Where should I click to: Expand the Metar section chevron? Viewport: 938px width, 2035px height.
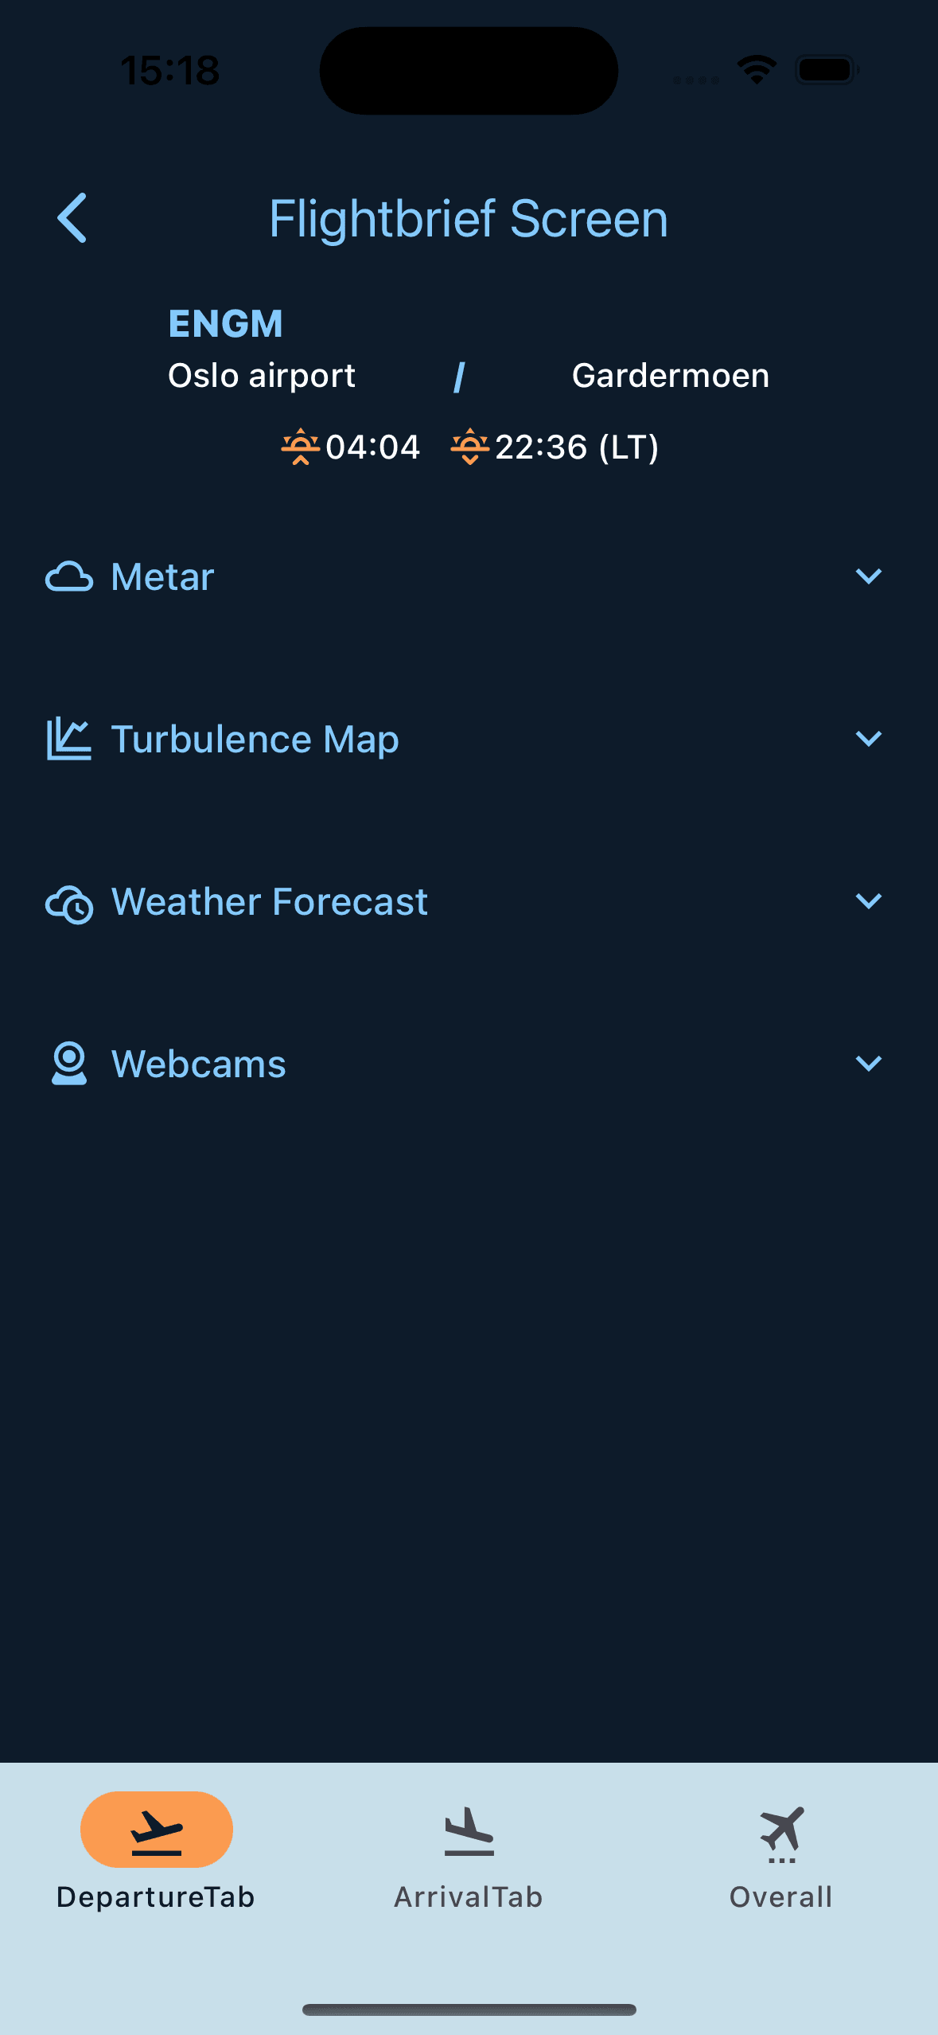[869, 576]
